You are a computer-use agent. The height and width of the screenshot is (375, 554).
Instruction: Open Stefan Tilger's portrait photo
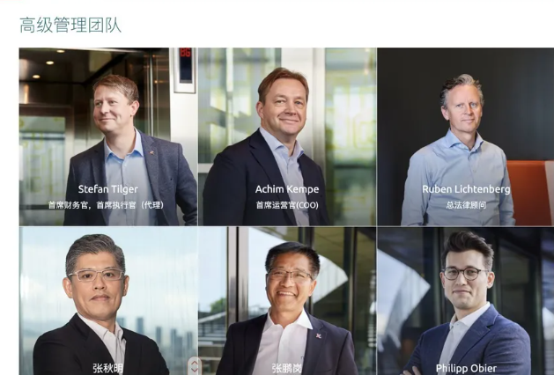coord(108,136)
